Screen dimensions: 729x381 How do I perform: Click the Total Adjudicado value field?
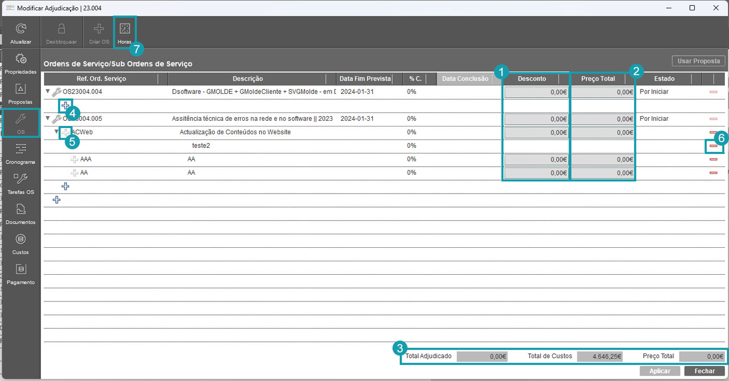[482, 357]
